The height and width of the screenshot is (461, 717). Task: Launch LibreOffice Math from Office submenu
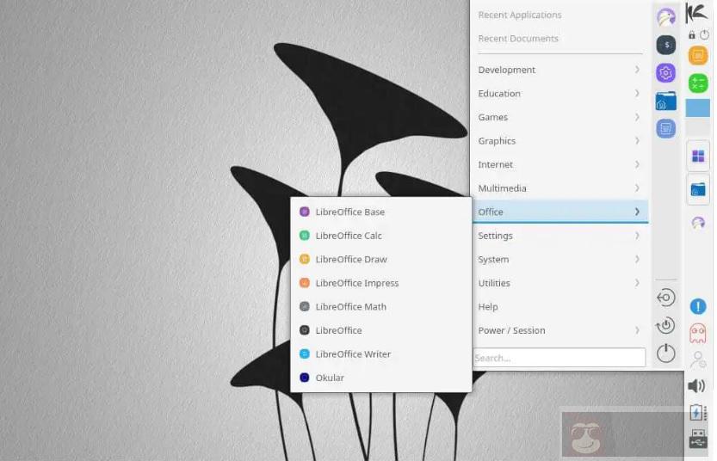click(381, 306)
